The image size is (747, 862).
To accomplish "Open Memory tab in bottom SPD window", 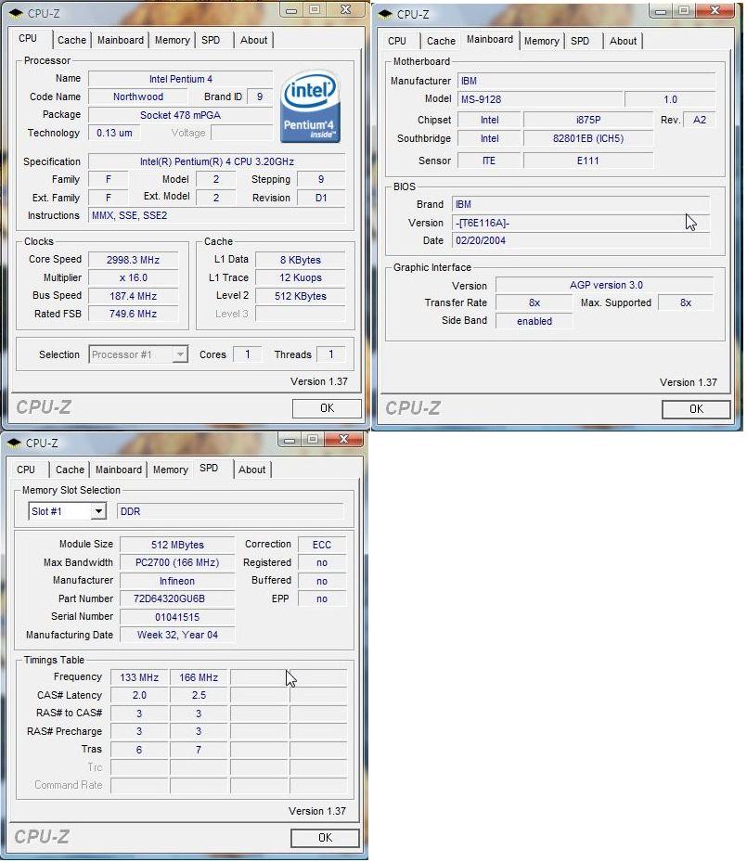I will click(171, 470).
